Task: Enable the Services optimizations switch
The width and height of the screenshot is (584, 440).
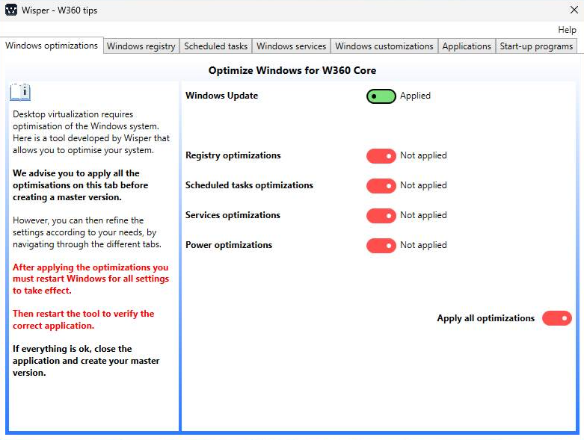Action: (x=381, y=216)
